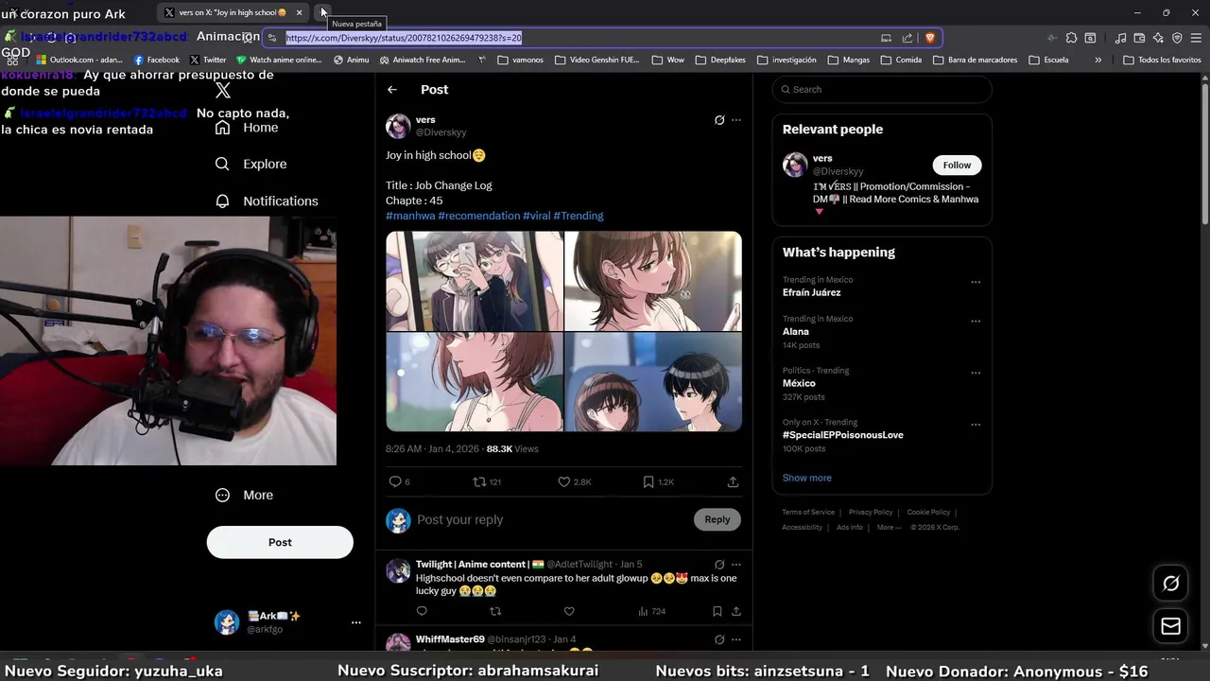Repost Twilight's comment

[x=494, y=611]
